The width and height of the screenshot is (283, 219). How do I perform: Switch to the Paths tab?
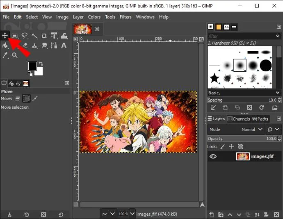click(x=260, y=119)
